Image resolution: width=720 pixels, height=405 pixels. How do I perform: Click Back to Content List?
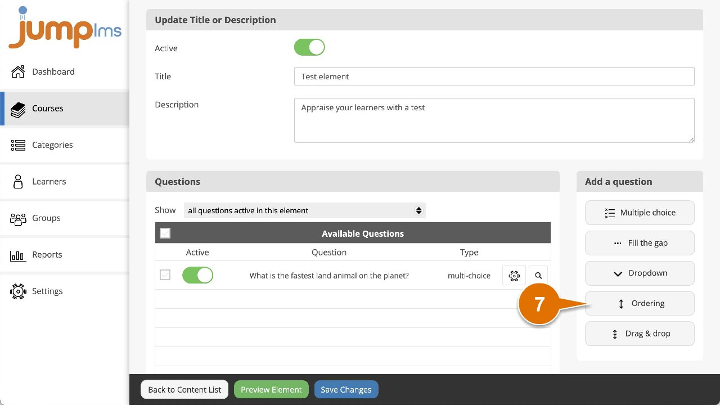184,390
